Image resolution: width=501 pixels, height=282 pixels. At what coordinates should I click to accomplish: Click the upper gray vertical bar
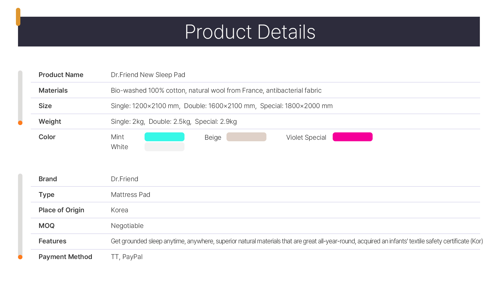click(x=20, y=95)
